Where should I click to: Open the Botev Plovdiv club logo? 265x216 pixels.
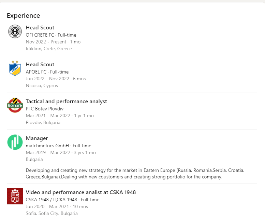click(x=15, y=105)
